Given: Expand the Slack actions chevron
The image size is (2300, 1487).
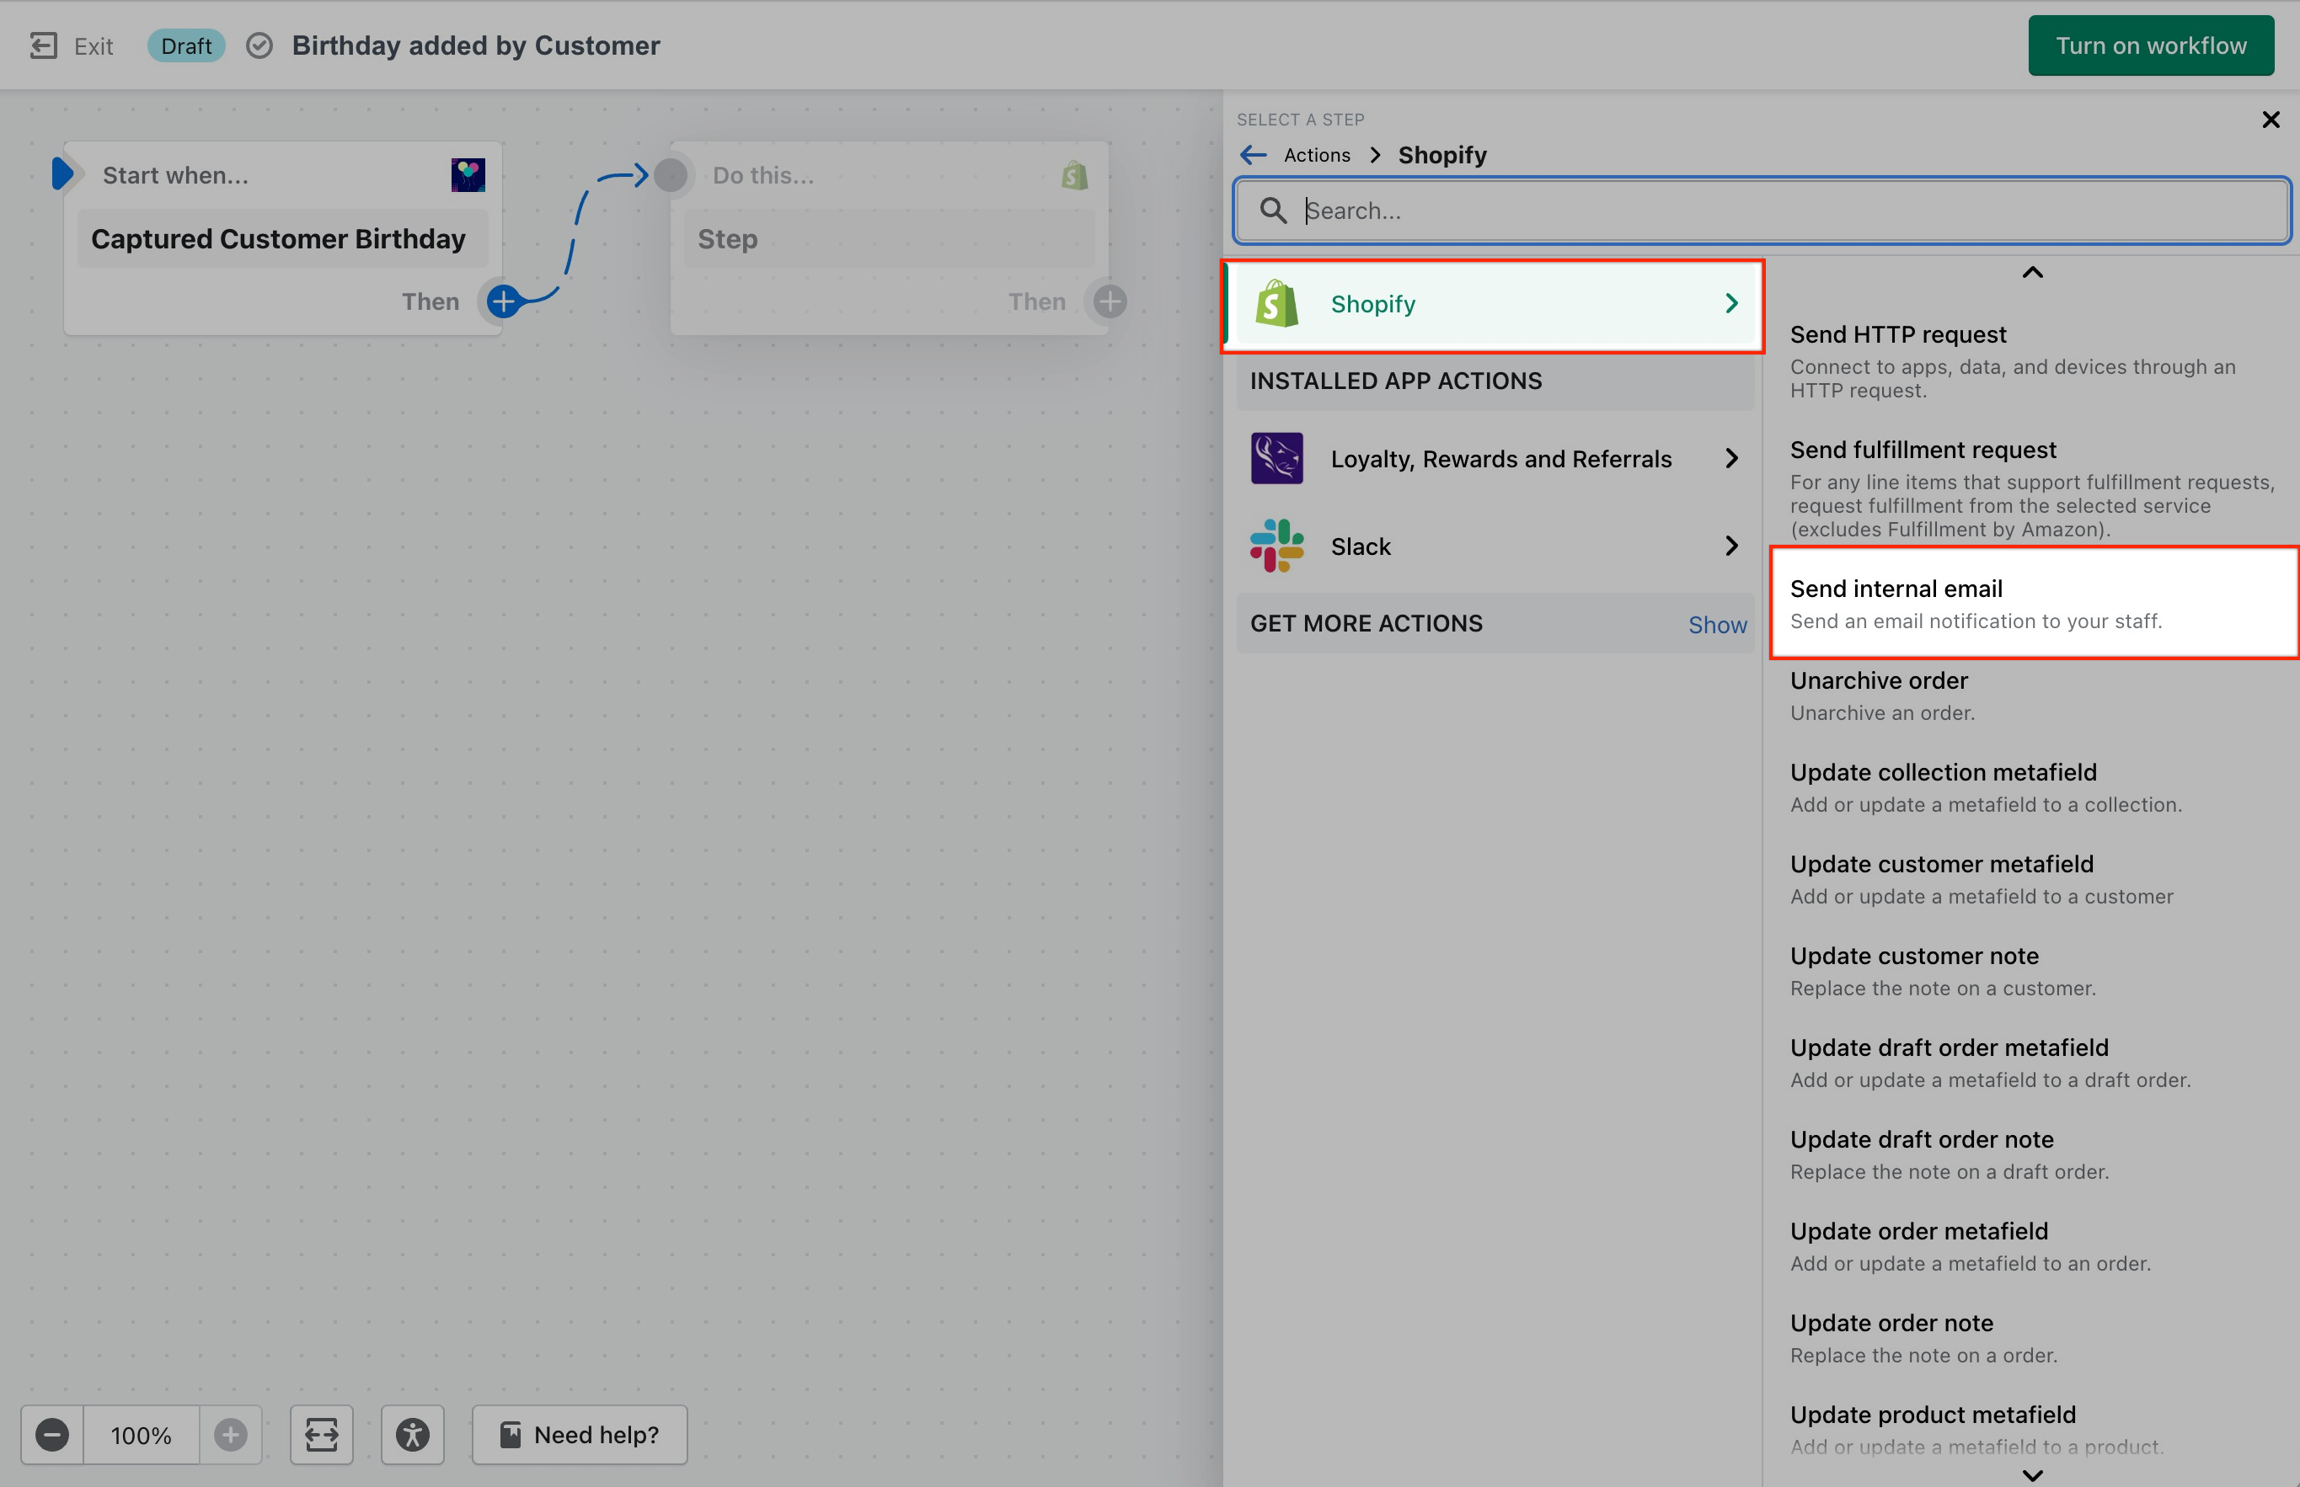Looking at the screenshot, I should point(1731,546).
